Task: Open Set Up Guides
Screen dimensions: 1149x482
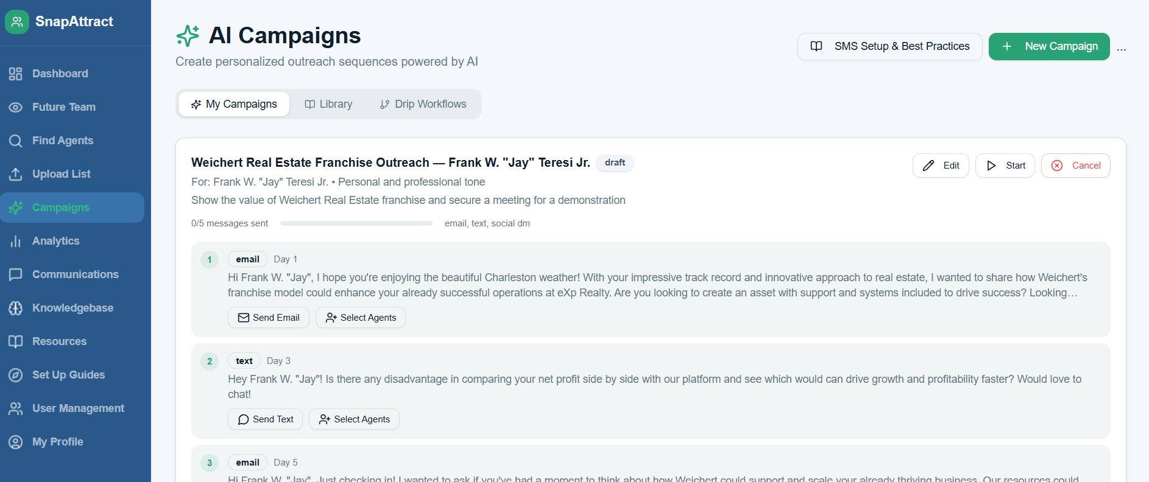Action: tap(72, 375)
